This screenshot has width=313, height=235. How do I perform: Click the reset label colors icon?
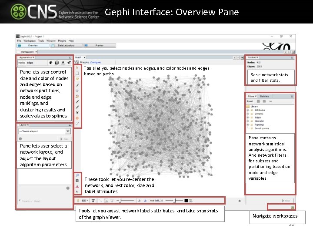[x=77, y=186]
